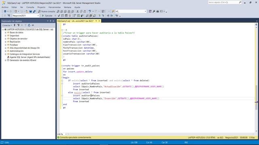Open the Toolbox icon in toolbar
This screenshot has height=145, width=259.
point(157,11)
